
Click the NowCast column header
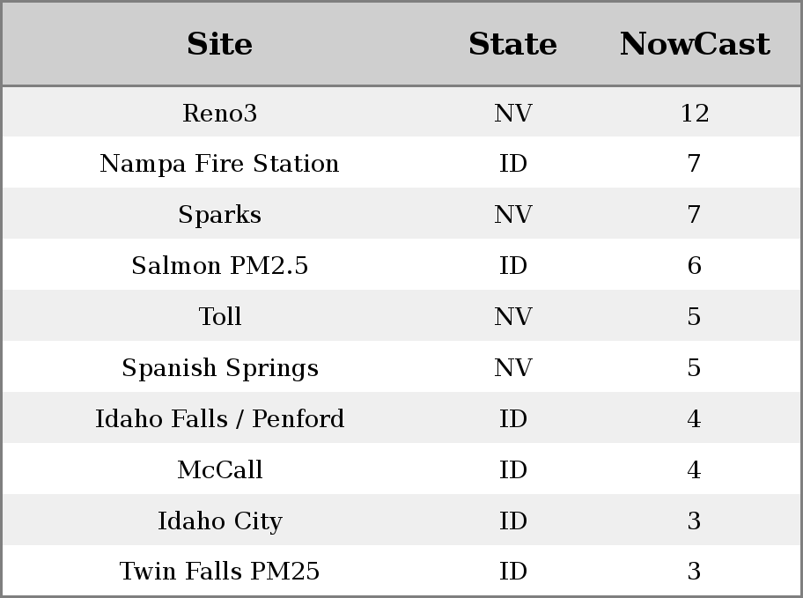(x=695, y=44)
